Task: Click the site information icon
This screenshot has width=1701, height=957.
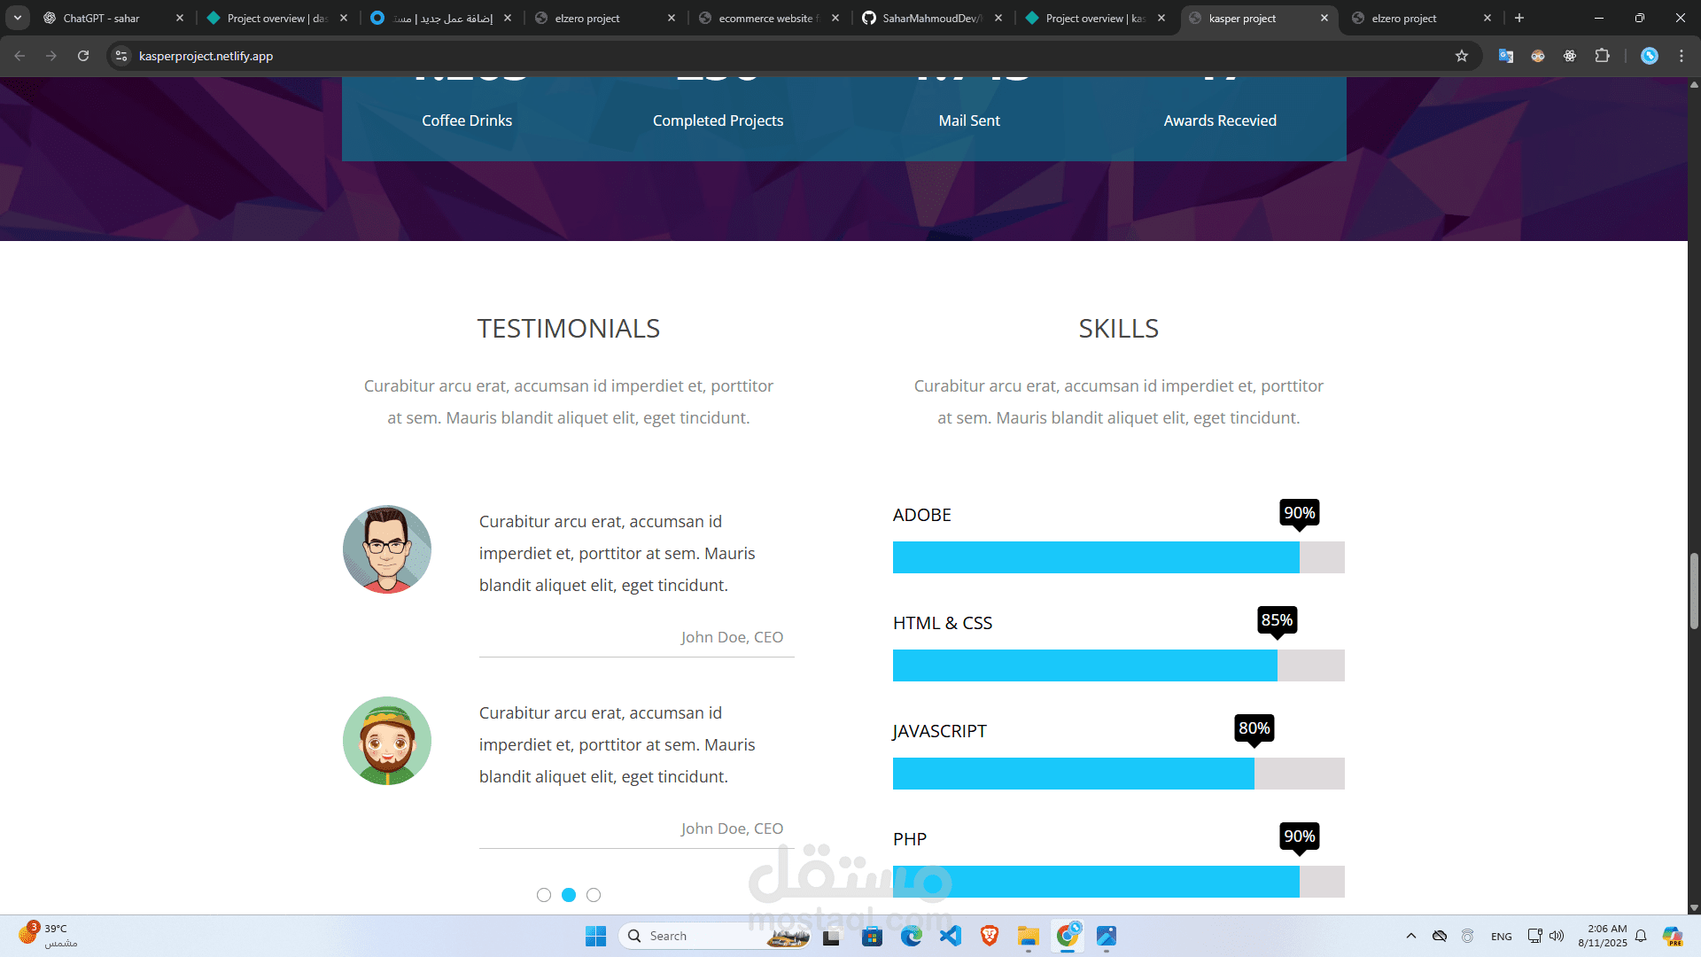Action: coord(121,56)
